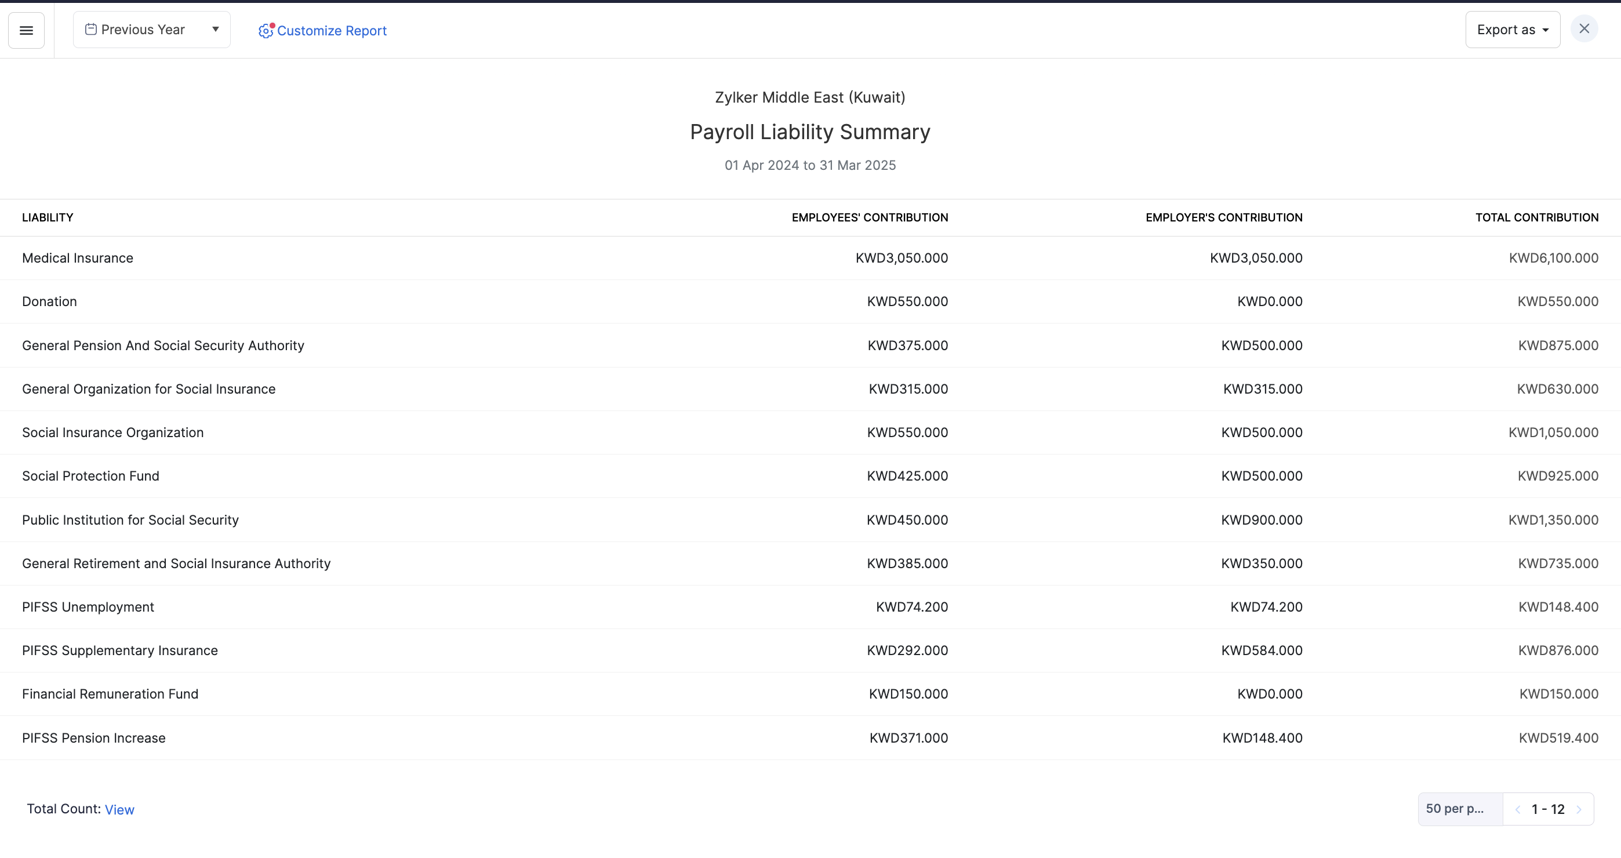Select the Medical Insurance row
The image size is (1621, 858).
[x=78, y=258]
